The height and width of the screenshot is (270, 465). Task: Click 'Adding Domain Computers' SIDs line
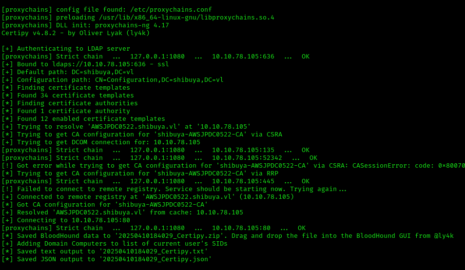point(115,244)
